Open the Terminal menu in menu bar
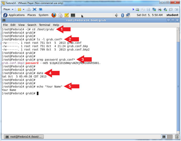 coord(44,25)
